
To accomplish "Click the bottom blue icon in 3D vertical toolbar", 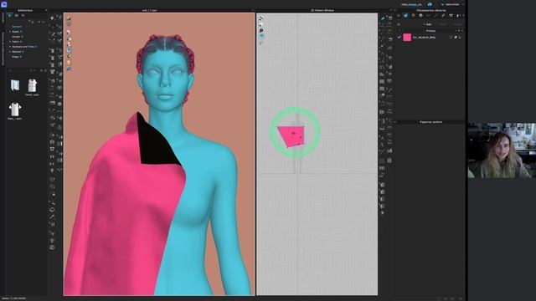I will coord(69,69).
